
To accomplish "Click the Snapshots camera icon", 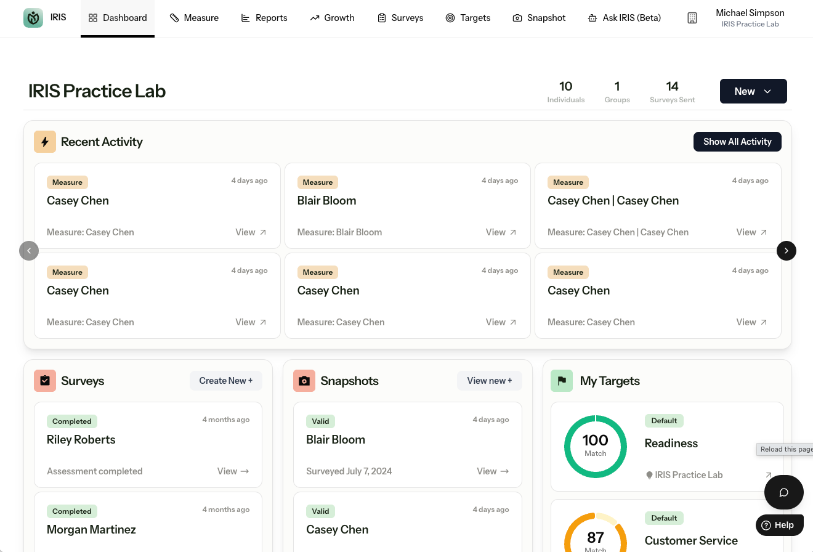I will (x=304, y=381).
